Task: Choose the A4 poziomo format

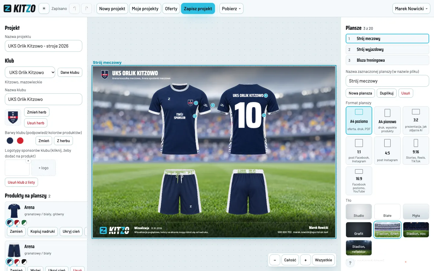Action: pos(359,120)
